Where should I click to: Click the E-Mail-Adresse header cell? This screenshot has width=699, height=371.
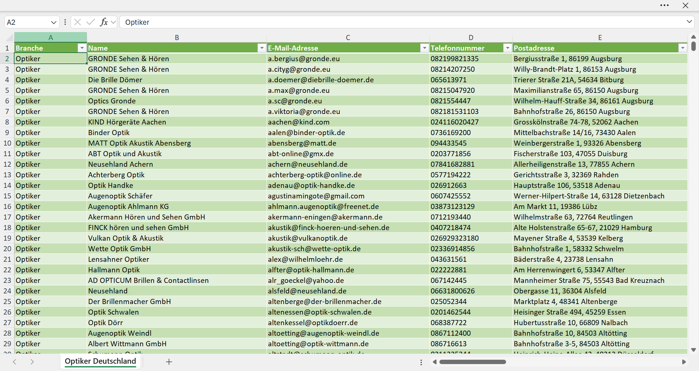[348, 48]
